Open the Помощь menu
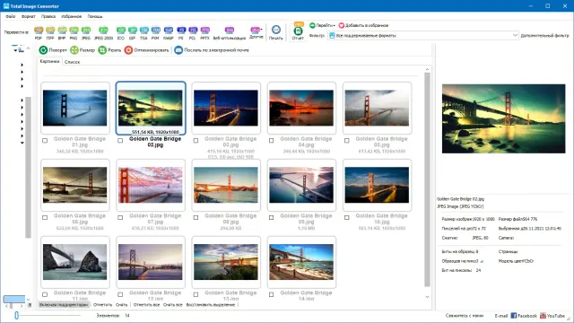Image resolution: width=574 pixels, height=323 pixels. click(95, 16)
